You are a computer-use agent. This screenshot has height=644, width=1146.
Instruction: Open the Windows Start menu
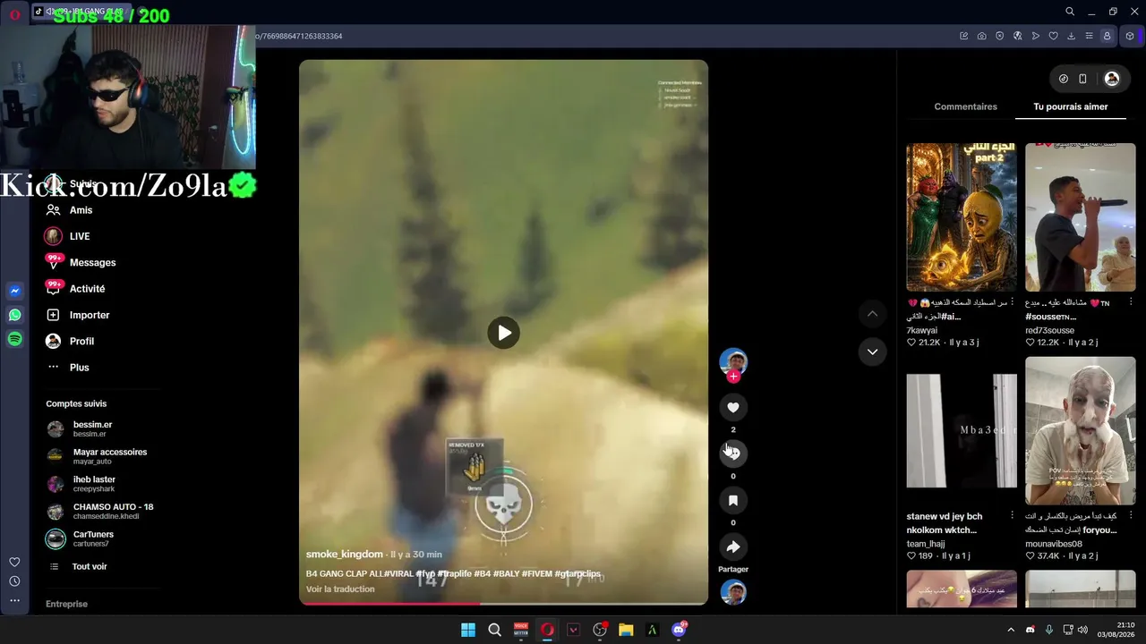[468, 630]
